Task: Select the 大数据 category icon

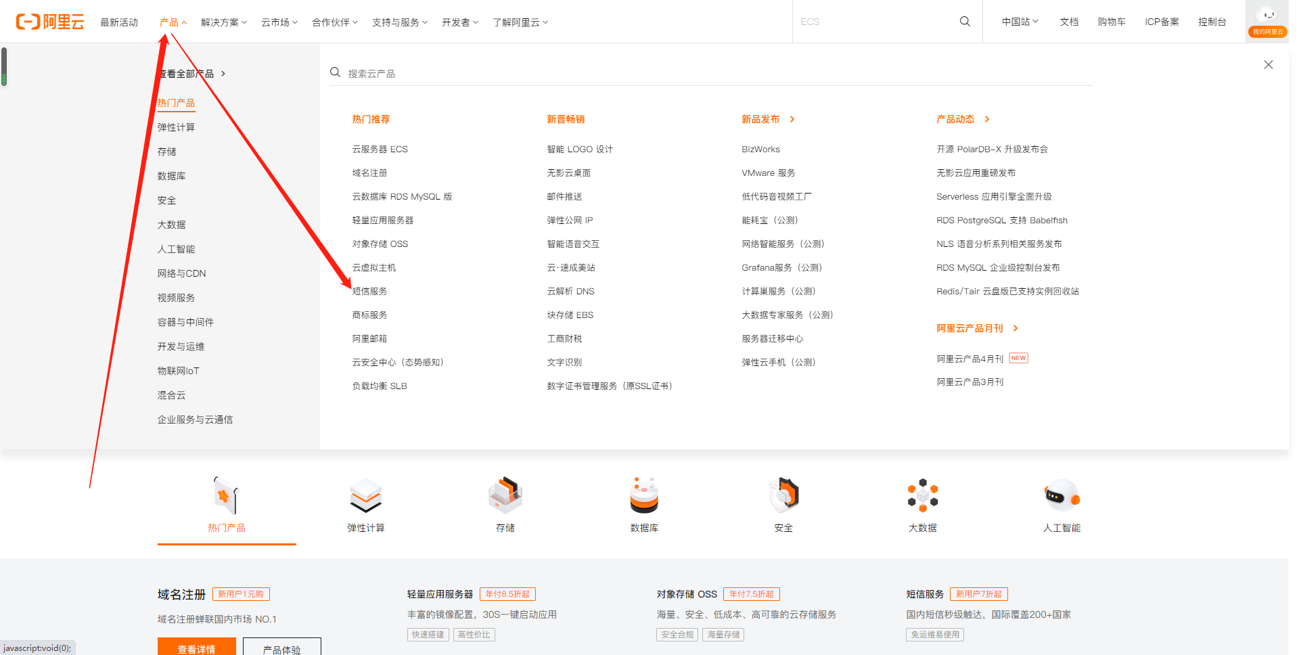Action: pos(923,495)
